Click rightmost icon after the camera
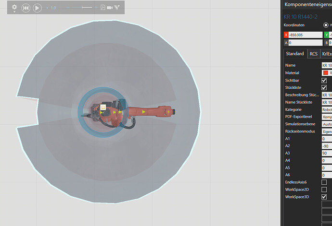Screen dimensions: 332x226 click(x=117, y=8)
